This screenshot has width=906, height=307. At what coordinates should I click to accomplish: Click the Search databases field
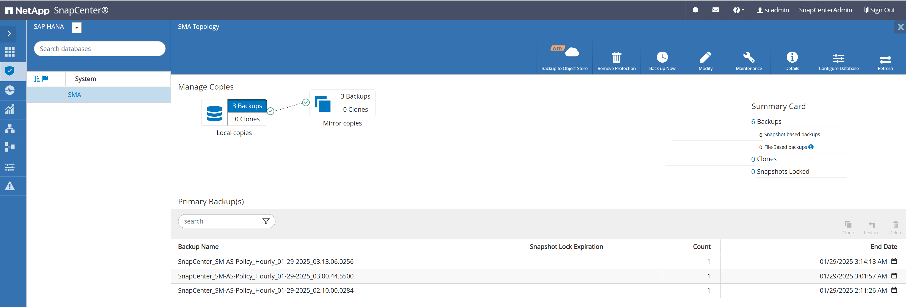100,49
